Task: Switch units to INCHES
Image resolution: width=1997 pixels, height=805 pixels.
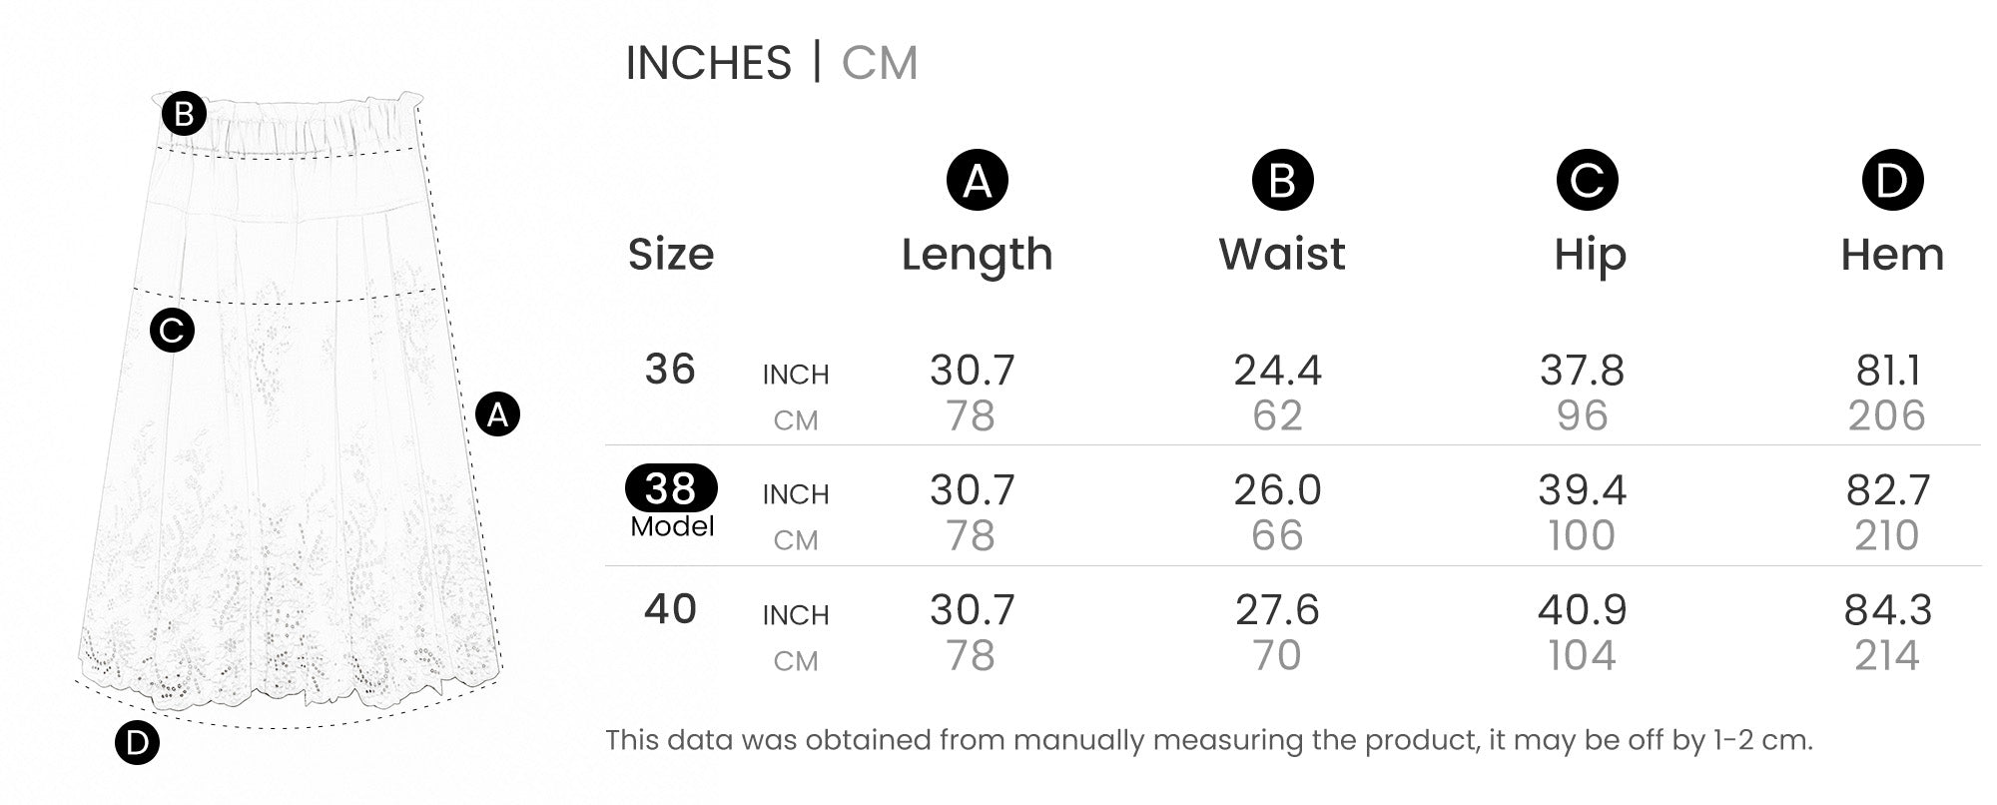Action: click(x=708, y=63)
